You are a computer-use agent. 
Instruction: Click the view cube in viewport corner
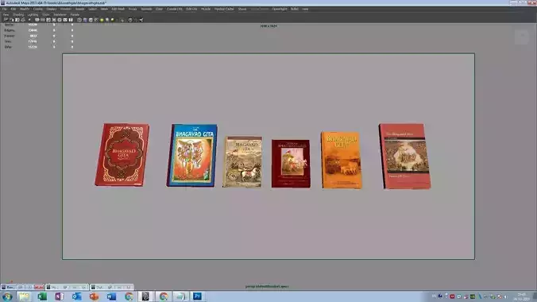(x=522, y=37)
